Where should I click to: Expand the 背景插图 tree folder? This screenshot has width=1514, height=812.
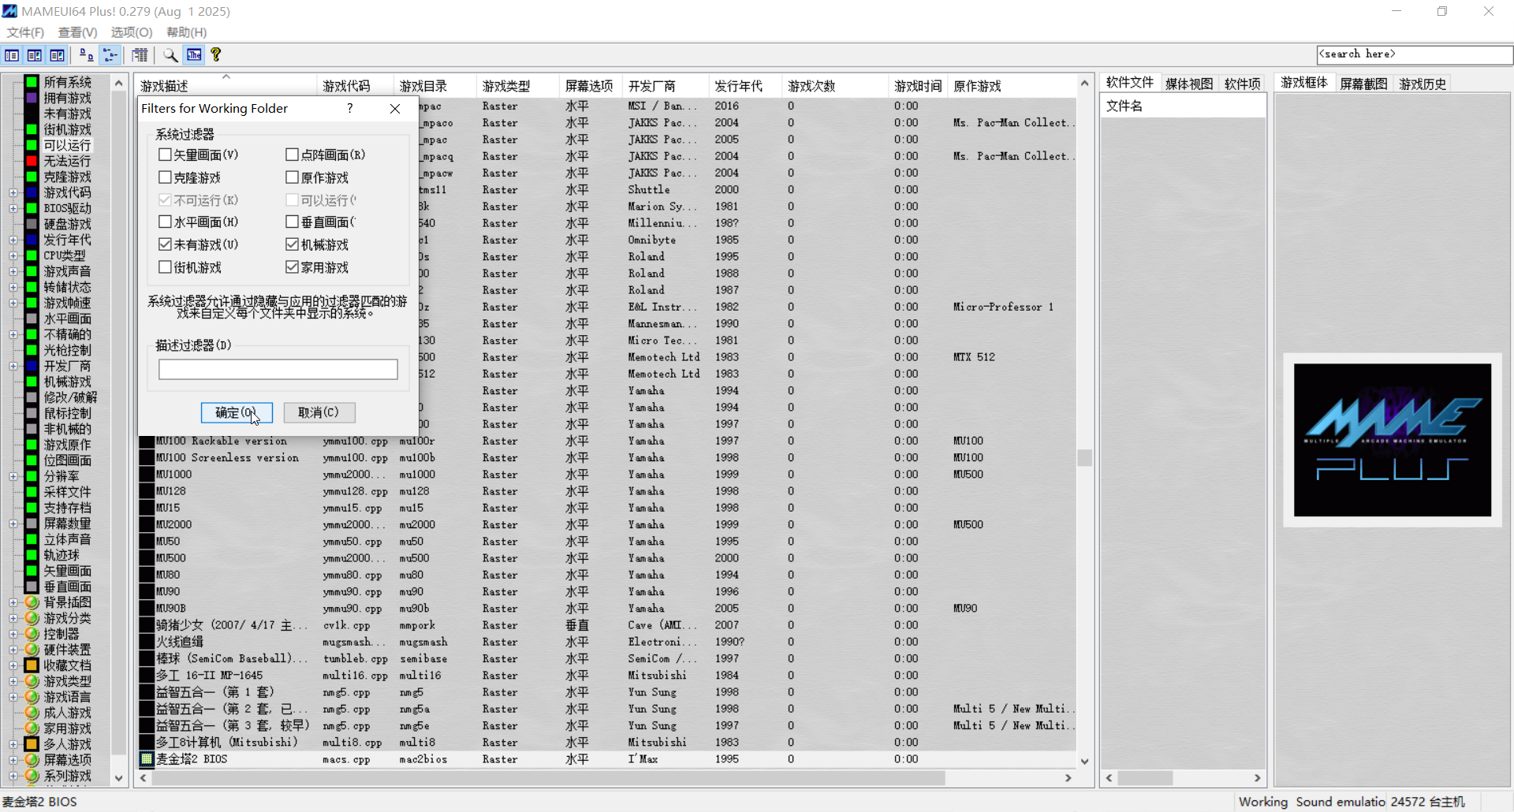[x=13, y=602]
